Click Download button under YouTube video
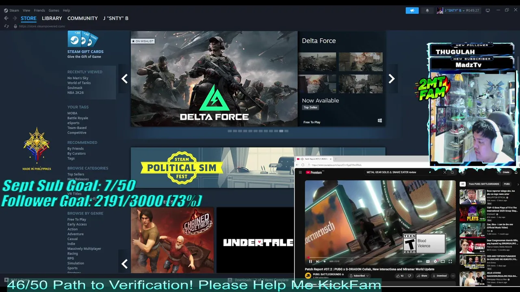 click(x=440, y=276)
